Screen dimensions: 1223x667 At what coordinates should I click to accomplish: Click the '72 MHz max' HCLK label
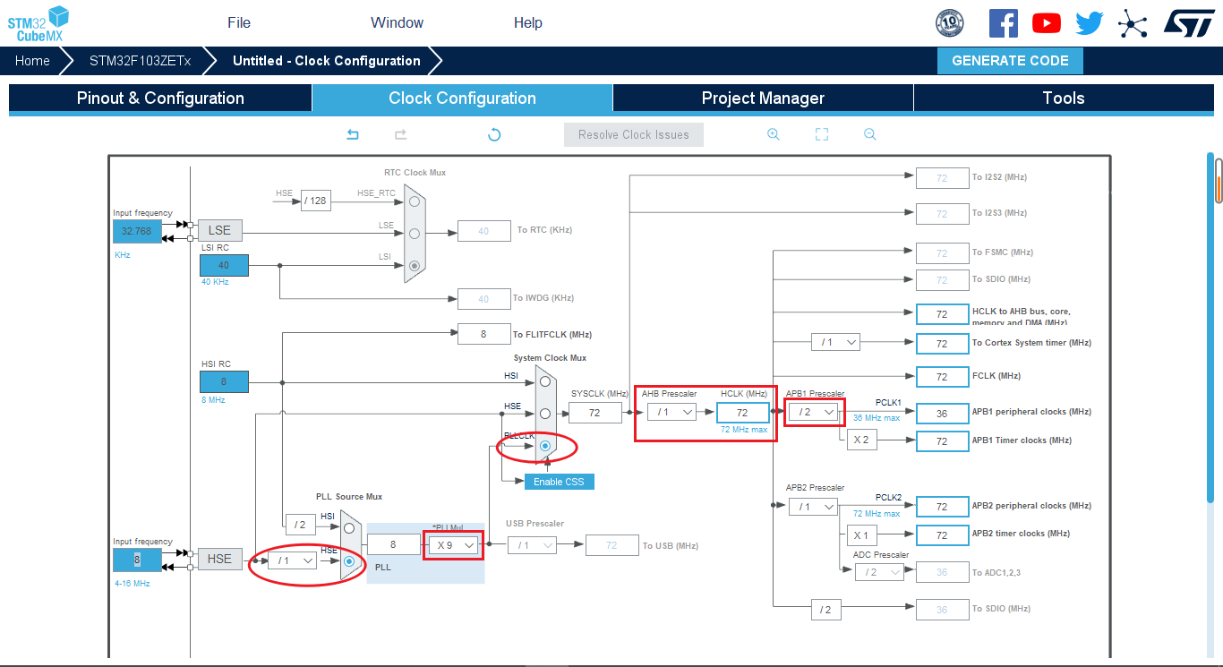[x=744, y=430]
